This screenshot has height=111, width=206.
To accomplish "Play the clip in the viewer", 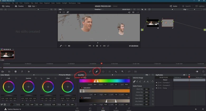I will tap(101, 46).
